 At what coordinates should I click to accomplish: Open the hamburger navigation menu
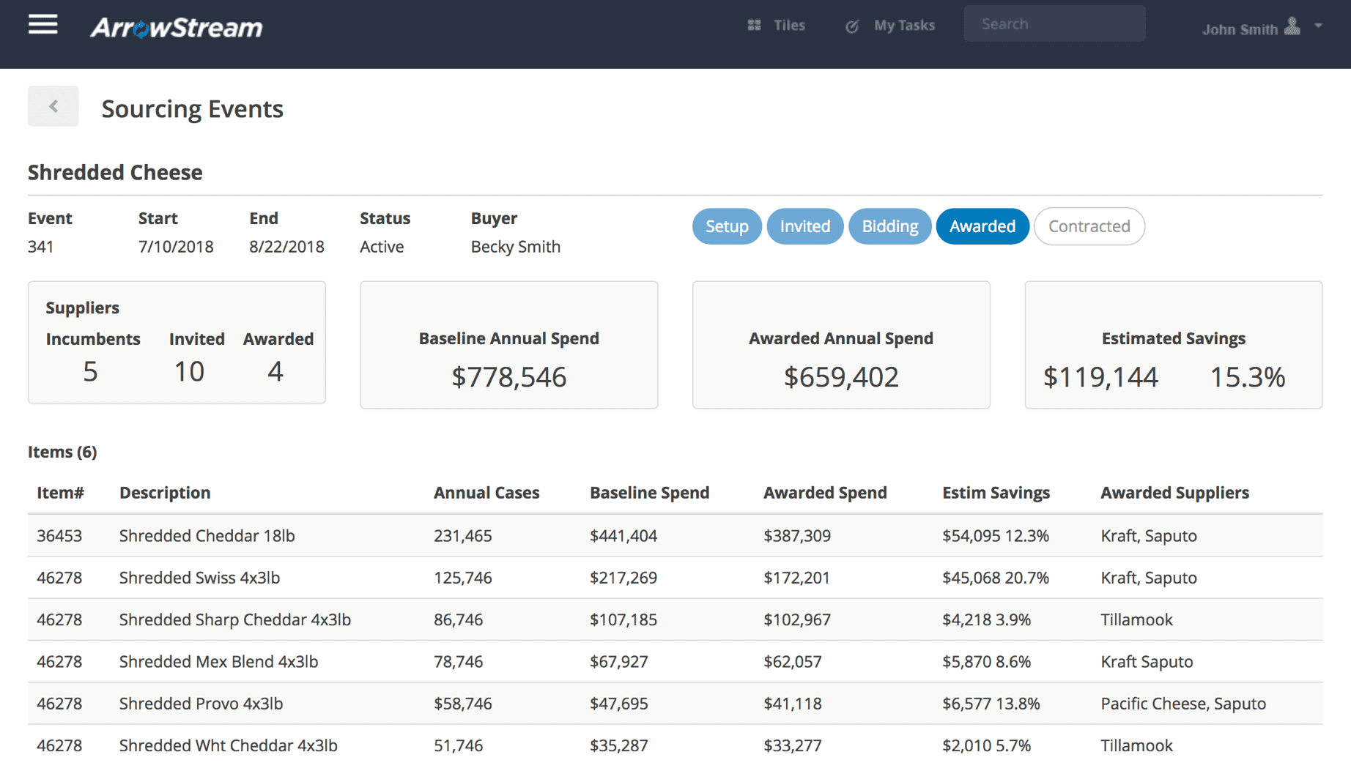click(42, 25)
